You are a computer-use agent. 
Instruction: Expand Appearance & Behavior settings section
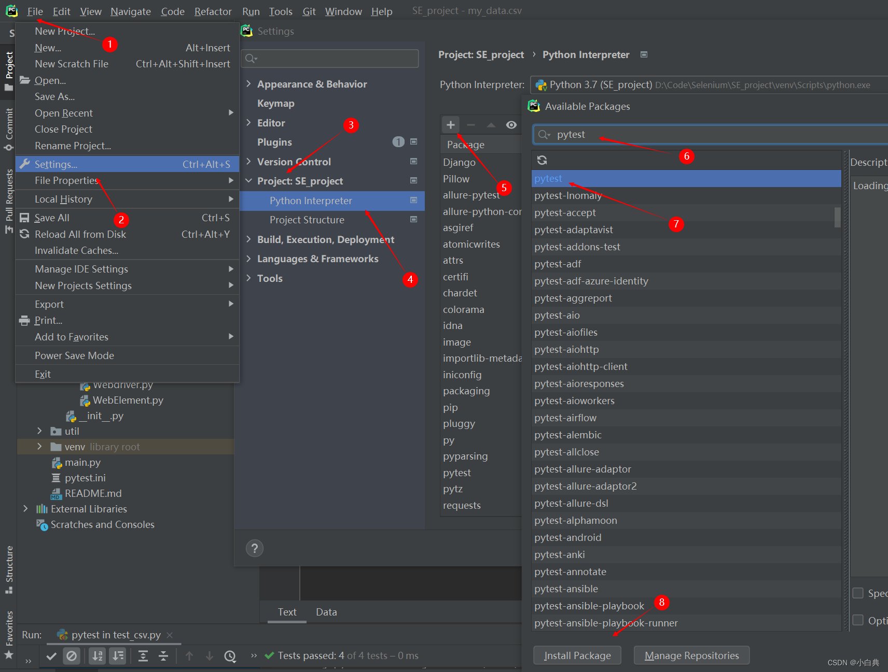click(x=248, y=83)
